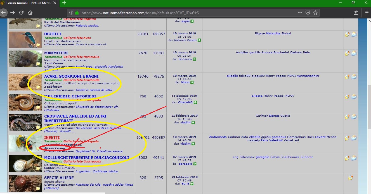371x194 pixels.
Task: Bookmark this page with the star icon
Action: point(315,13)
